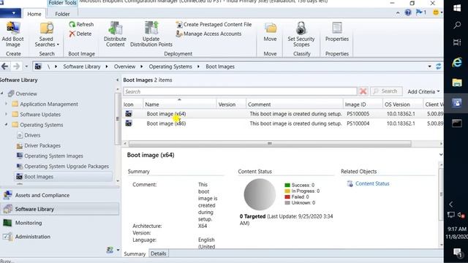
Task: Open File Explorer from taskbar
Action: pyautogui.click(x=457, y=83)
